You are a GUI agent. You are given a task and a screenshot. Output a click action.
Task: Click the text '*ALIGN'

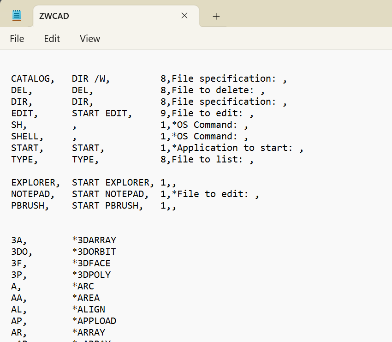89,309
